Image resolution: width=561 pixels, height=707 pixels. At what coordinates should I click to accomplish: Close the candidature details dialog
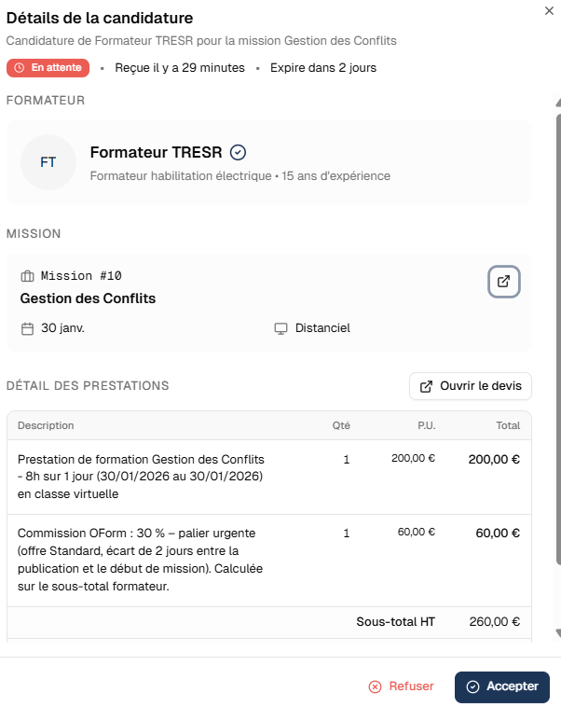coord(549,11)
